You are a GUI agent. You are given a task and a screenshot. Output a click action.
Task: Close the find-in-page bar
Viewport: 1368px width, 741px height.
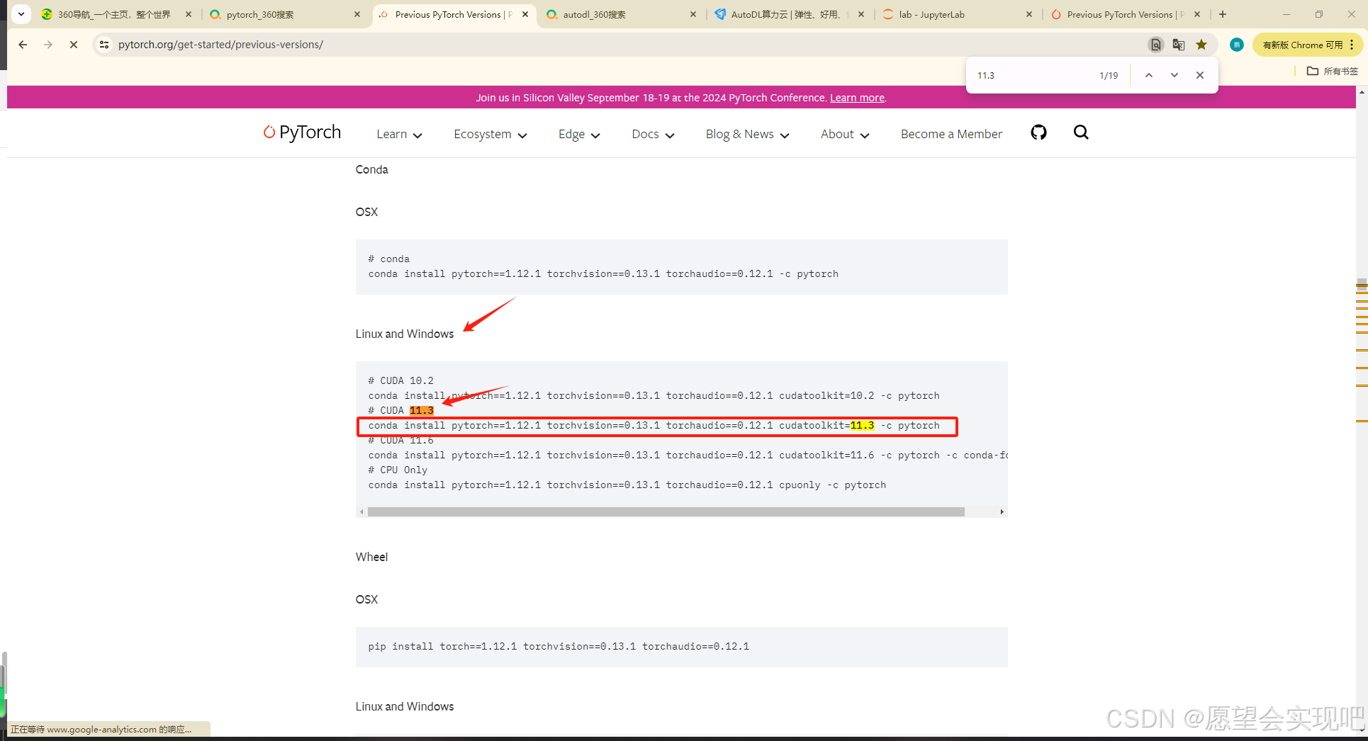pyautogui.click(x=1199, y=75)
